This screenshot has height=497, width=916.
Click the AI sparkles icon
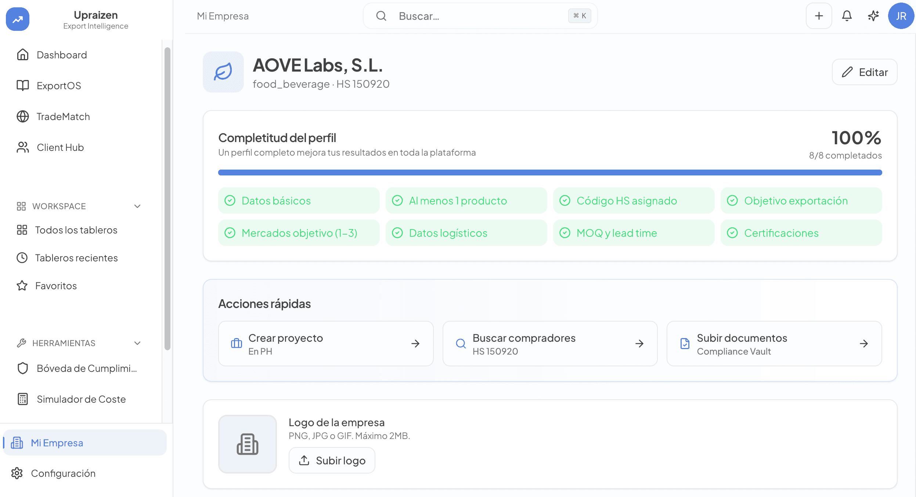point(873,16)
